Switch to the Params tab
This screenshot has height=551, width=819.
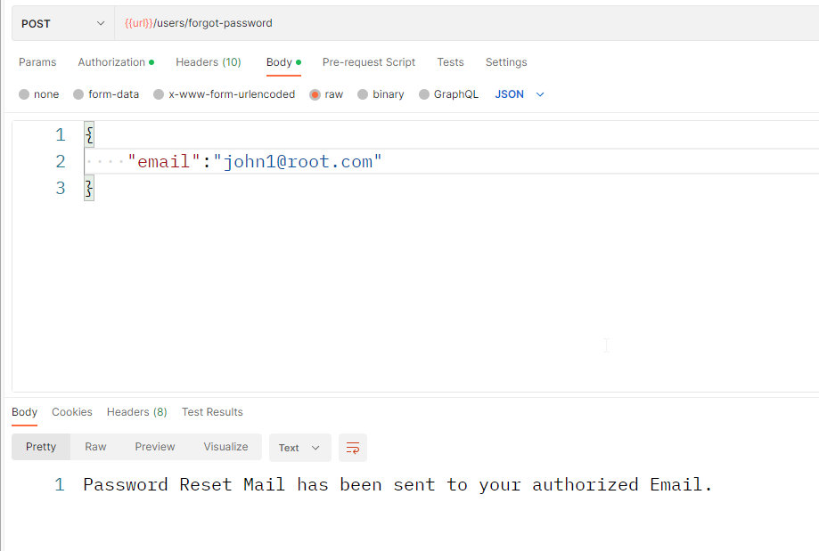[37, 62]
